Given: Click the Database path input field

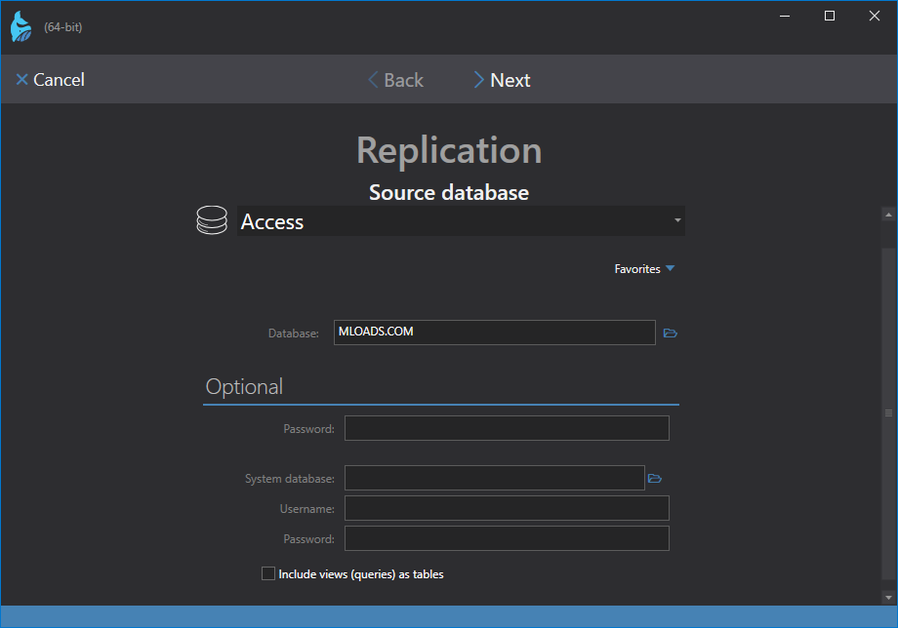Looking at the screenshot, I should 494,333.
